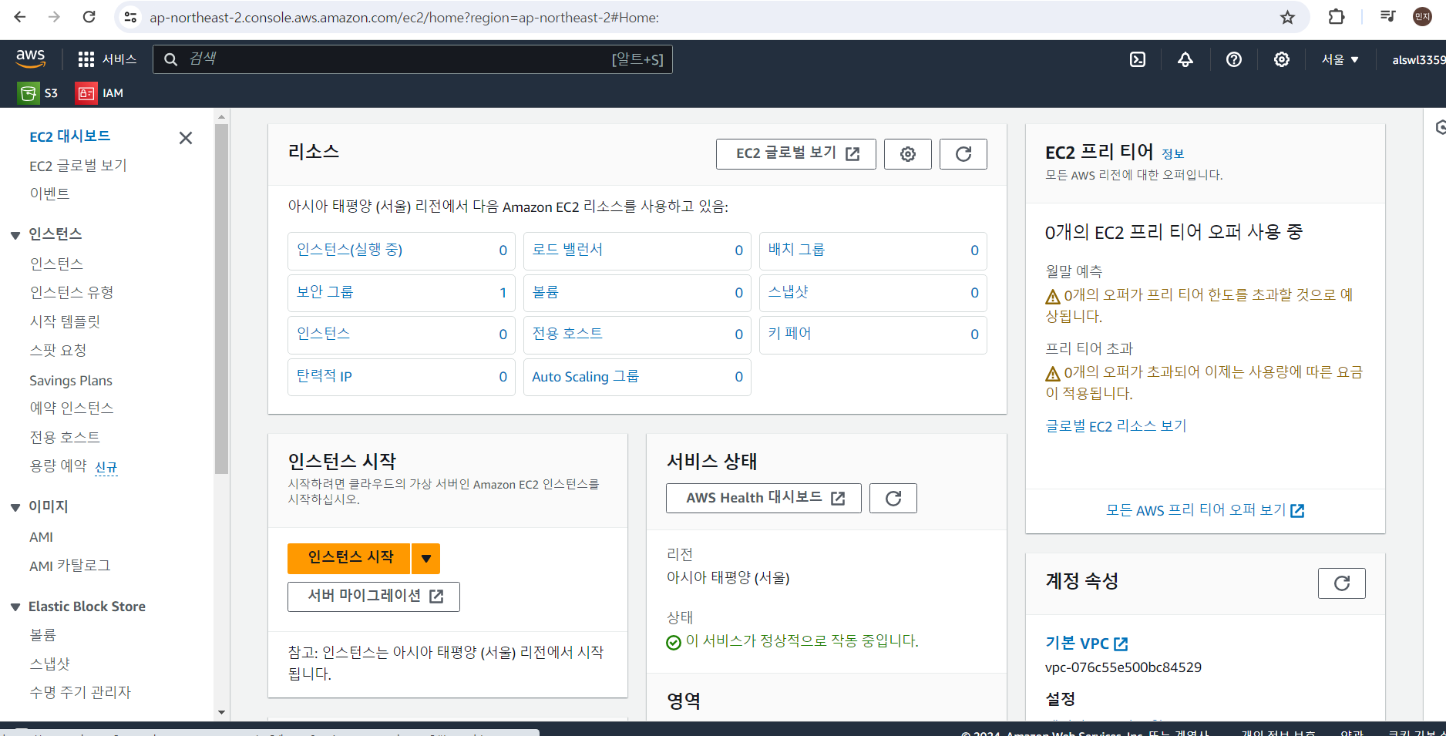Click the sidebar vertical scrollbar thumb
Viewport: 1446px width, 736px height.
coord(221,299)
